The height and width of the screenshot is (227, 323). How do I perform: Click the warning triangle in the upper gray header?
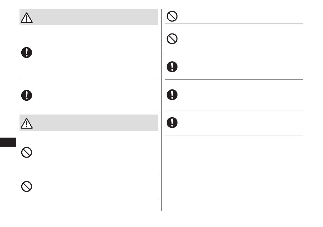point(27,18)
